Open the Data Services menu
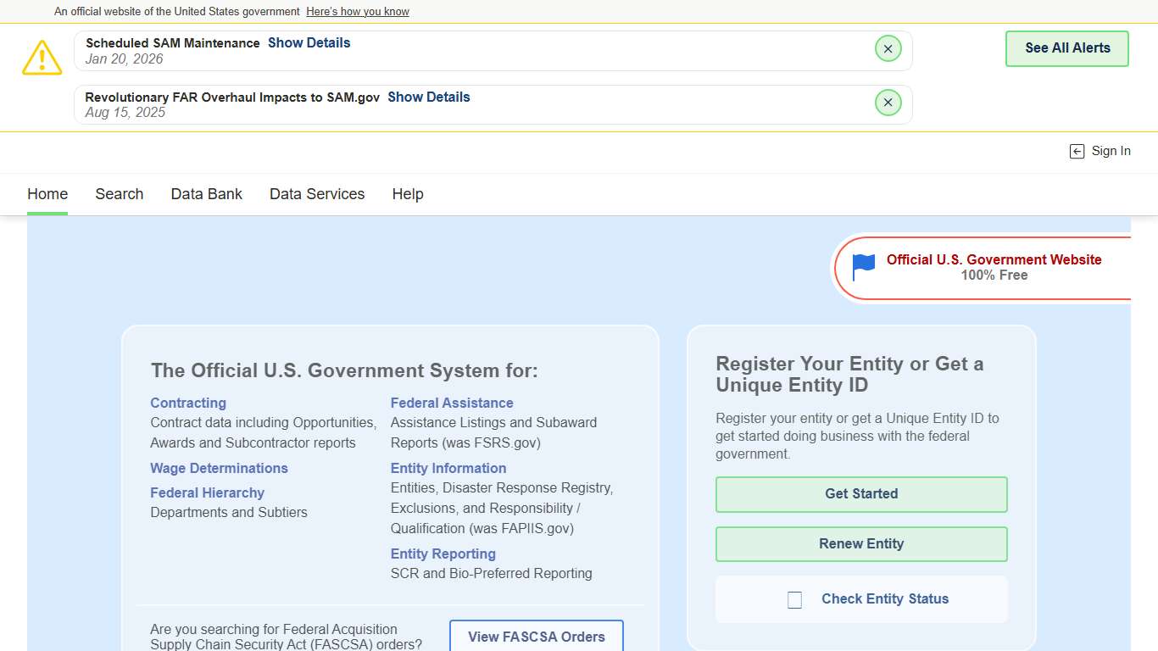Viewport: 1158px width, 651px height. click(316, 194)
